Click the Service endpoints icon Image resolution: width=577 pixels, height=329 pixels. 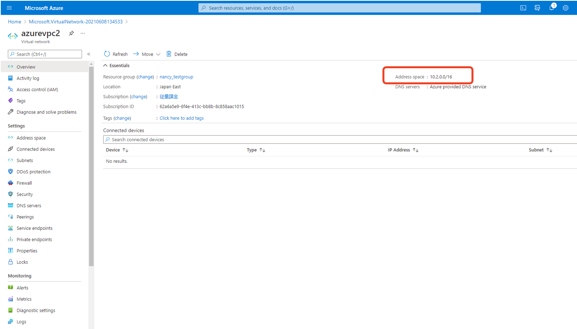pyautogui.click(x=11, y=228)
